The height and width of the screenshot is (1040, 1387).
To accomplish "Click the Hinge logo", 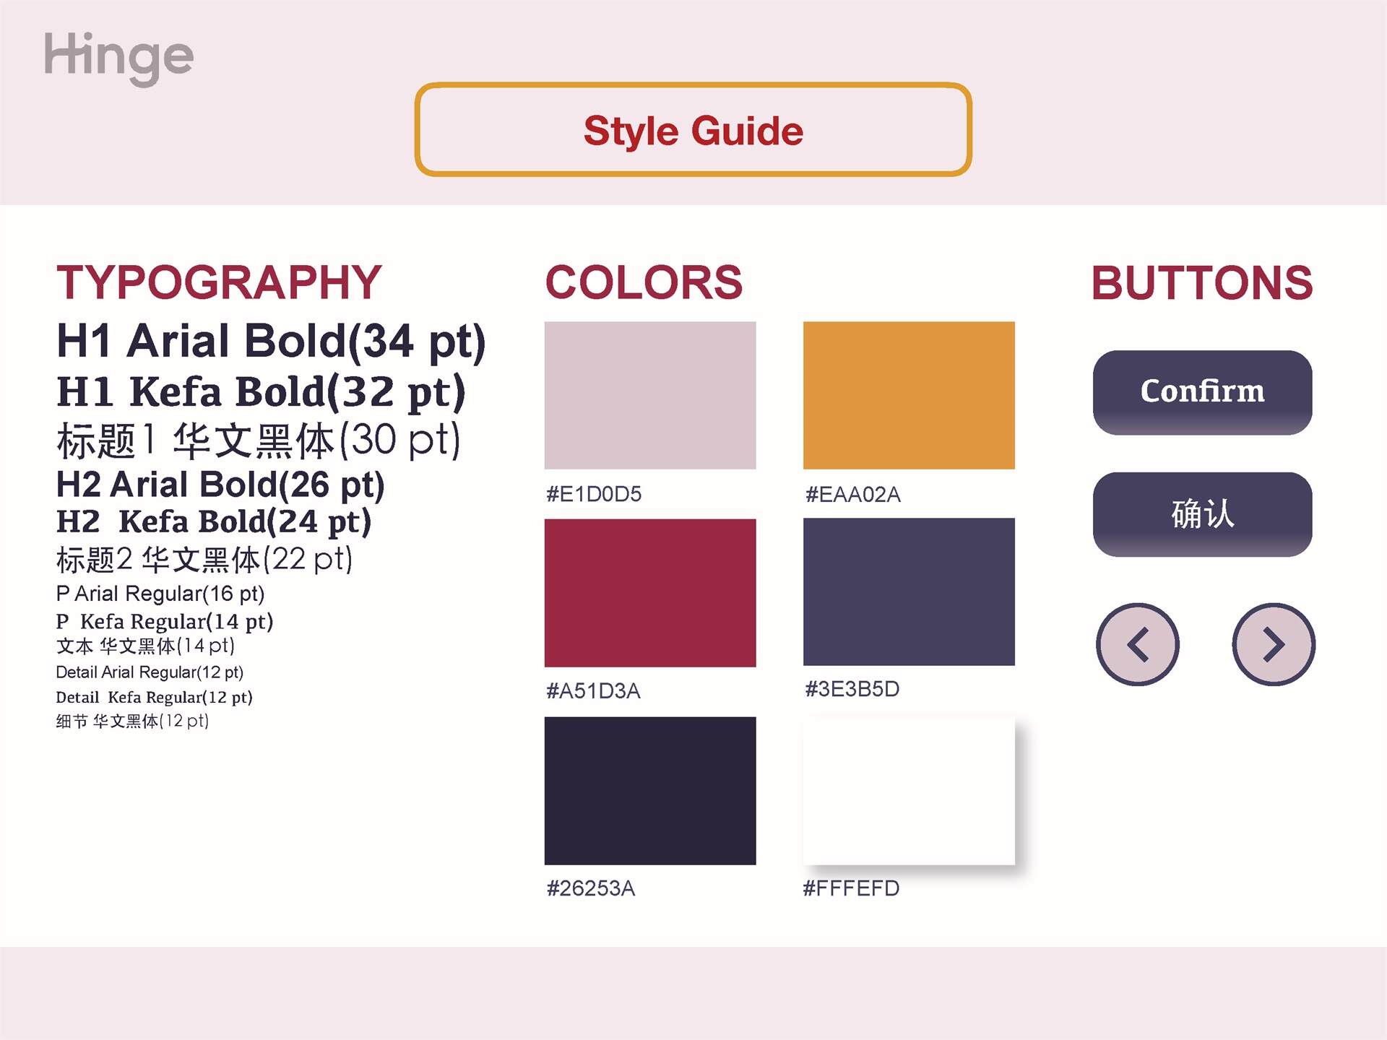I will click(118, 58).
